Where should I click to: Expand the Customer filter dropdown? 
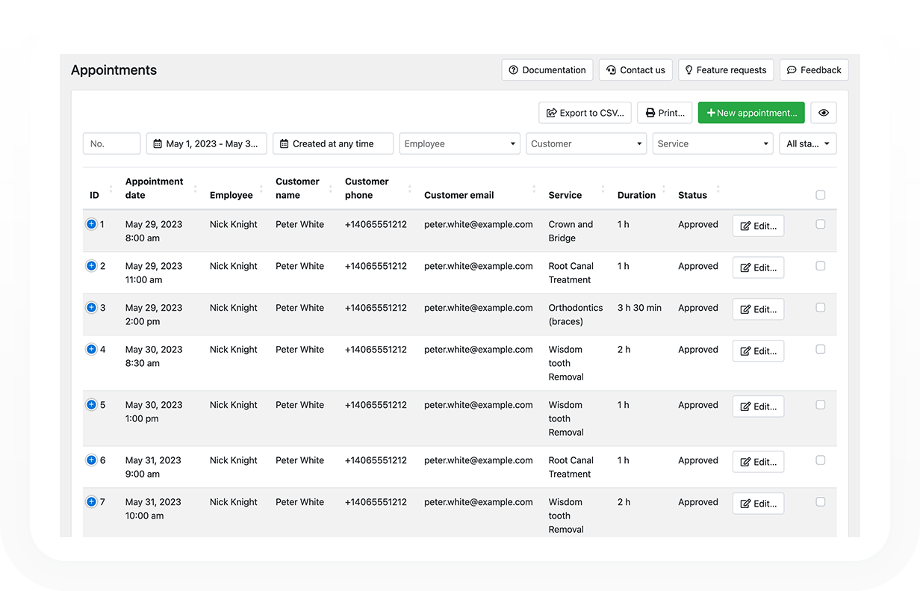point(586,143)
